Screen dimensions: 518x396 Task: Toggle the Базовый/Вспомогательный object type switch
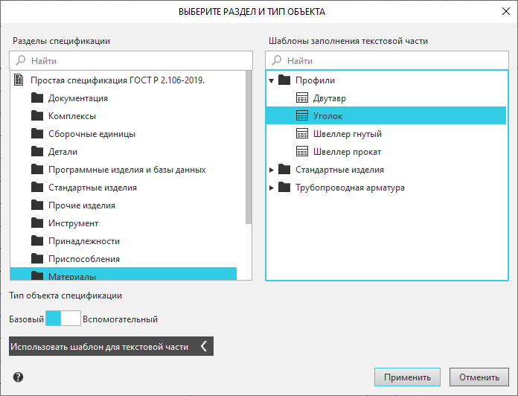(63, 319)
